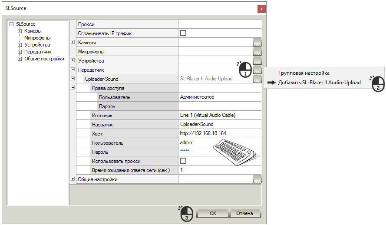This screenshot has height=225, width=386.
Task: Expand Передатчик node in left tree
Action: pos(20,52)
